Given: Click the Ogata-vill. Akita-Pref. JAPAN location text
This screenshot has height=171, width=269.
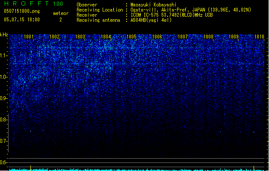Looking at the screenshot, I should point(168,10).
